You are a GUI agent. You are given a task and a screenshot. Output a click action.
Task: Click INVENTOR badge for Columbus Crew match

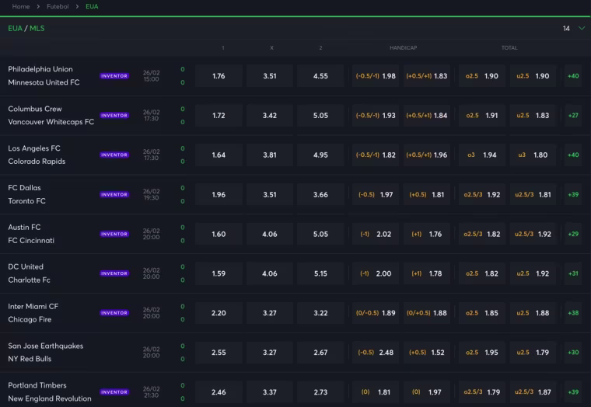click(114, 115)
